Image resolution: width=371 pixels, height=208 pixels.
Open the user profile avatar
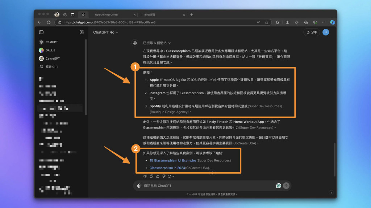click(x=326, y=32)
